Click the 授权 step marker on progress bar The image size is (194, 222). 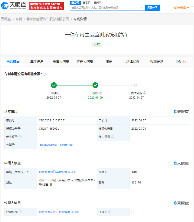pyautogui.click(x=95, y=85)
